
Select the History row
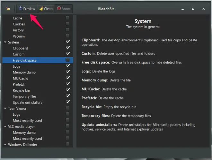pos(38,30)
